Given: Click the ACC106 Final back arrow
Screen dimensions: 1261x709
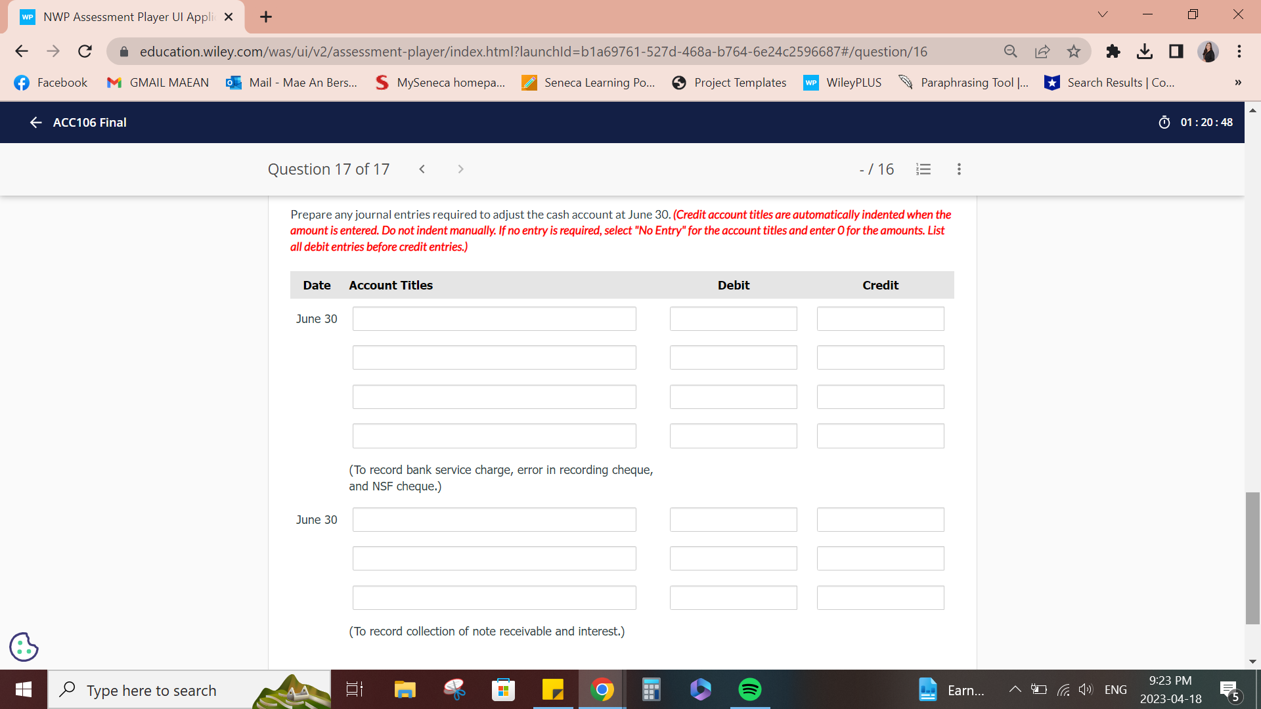Looking at the screenshot, I should click(x=35, y=122).
